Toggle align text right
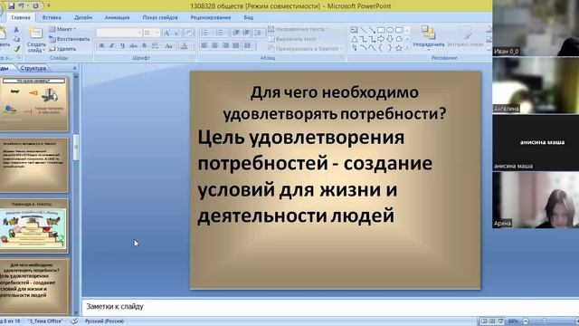 click(225, 45)
